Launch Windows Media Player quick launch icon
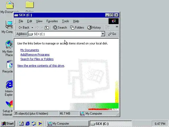 pyautogui.click(x=40, y=124)
